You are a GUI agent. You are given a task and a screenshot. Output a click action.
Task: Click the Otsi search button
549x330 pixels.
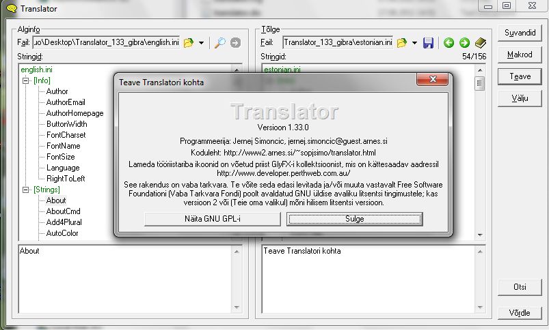pyautogui.click(x=520, y=287)
